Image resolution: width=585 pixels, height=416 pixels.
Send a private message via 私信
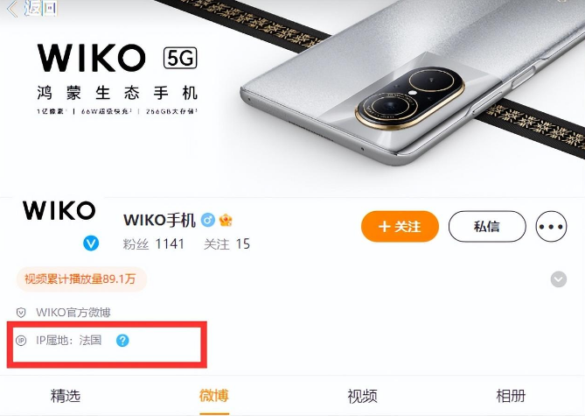[487, 227]
